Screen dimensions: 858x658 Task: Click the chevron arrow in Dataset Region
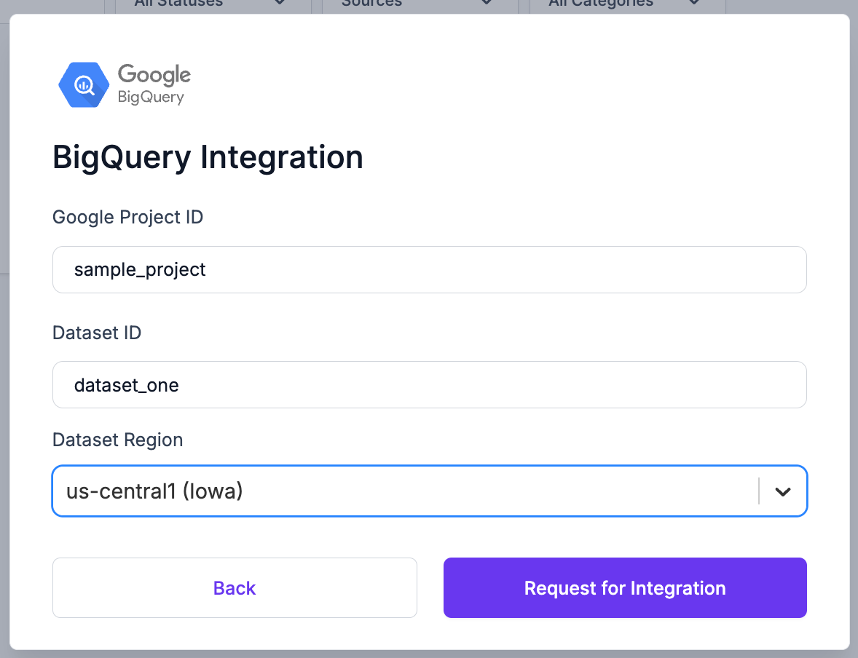[x=783, y=492]
